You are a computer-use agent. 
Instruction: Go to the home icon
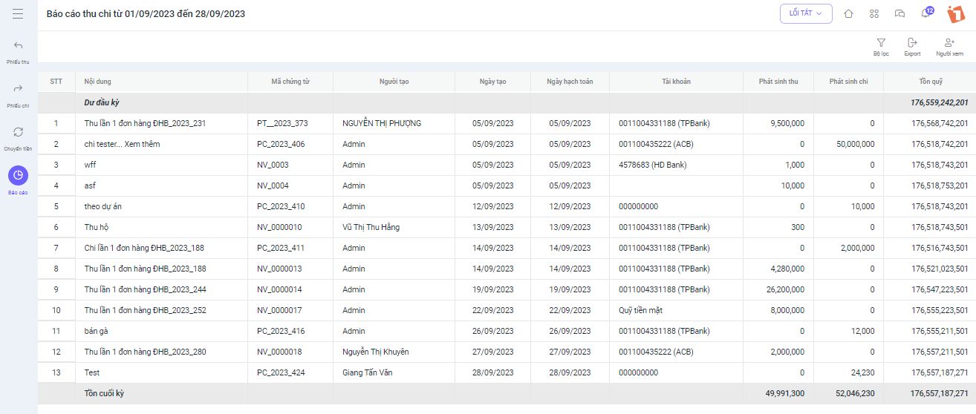848,13
